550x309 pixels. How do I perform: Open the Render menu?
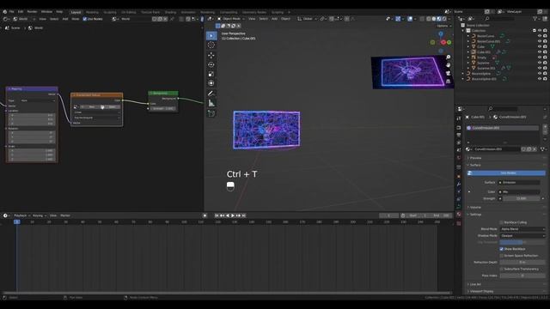[32, 11]
